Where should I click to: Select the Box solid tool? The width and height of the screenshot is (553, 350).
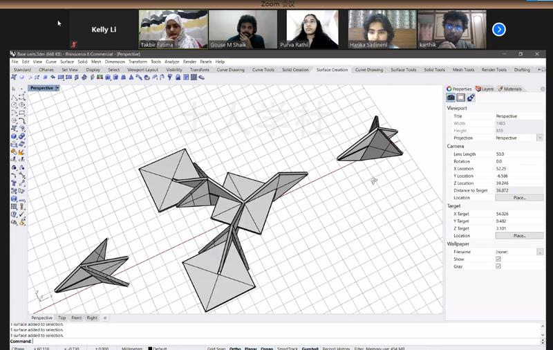pos(14,136)
